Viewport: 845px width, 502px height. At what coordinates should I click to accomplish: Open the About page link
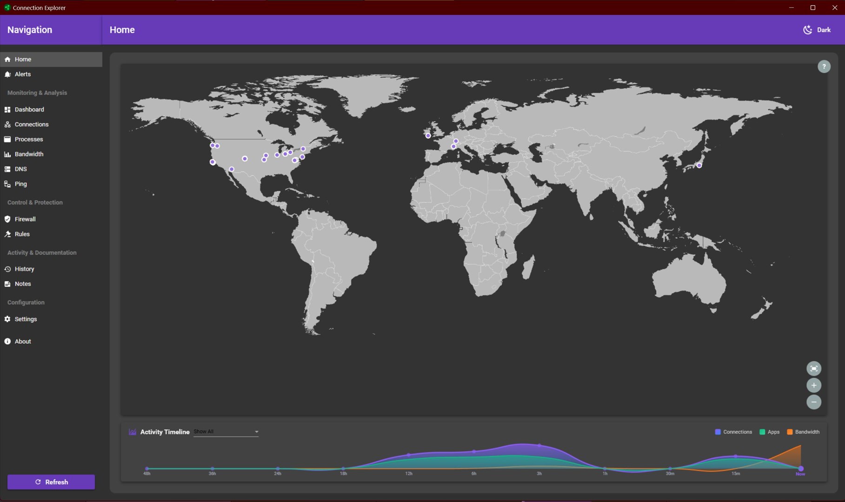(23, 342)
